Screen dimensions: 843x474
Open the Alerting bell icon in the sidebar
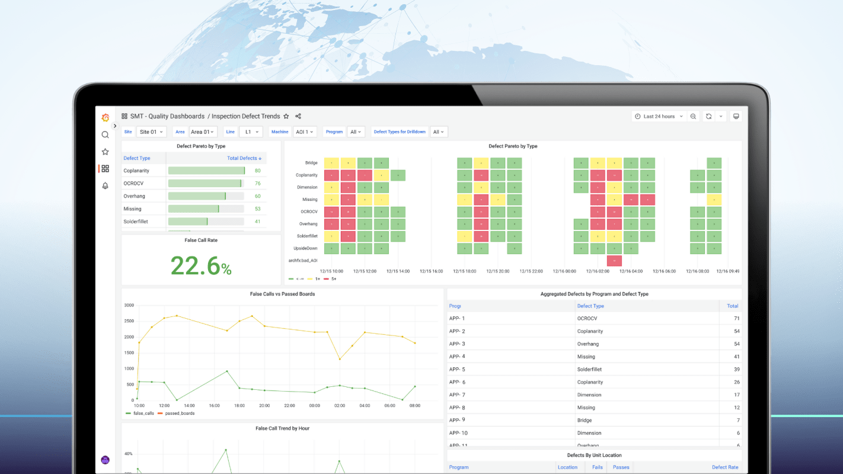tap(106, 185)
